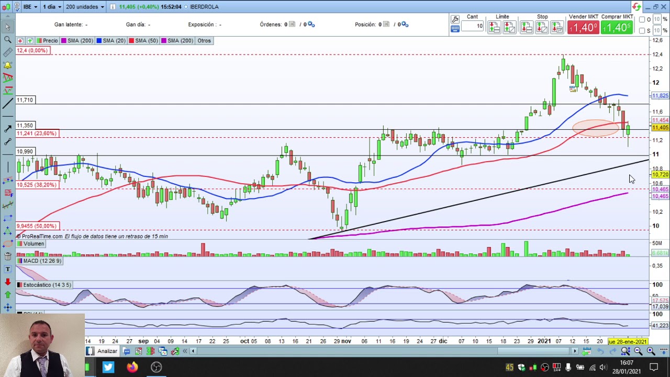The height and width of the screenshot is (377, 670).
Task: Open the Windows notification center icon
Action: 654,367
